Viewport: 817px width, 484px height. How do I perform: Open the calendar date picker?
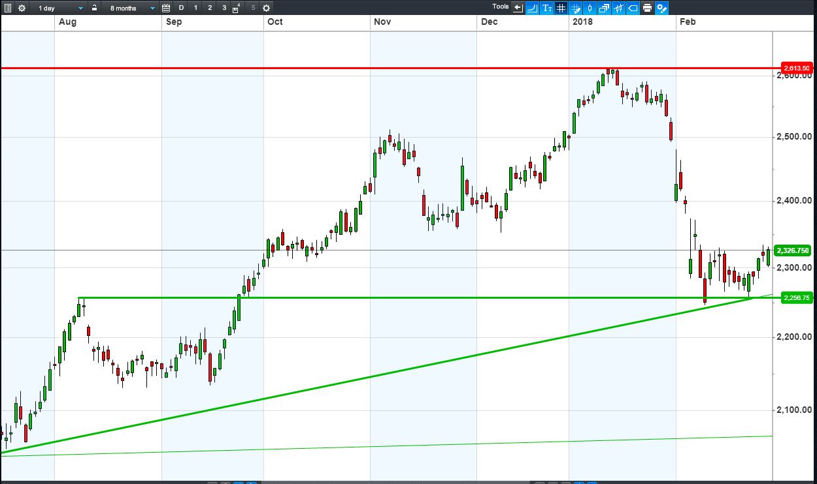tap(166, 8)
